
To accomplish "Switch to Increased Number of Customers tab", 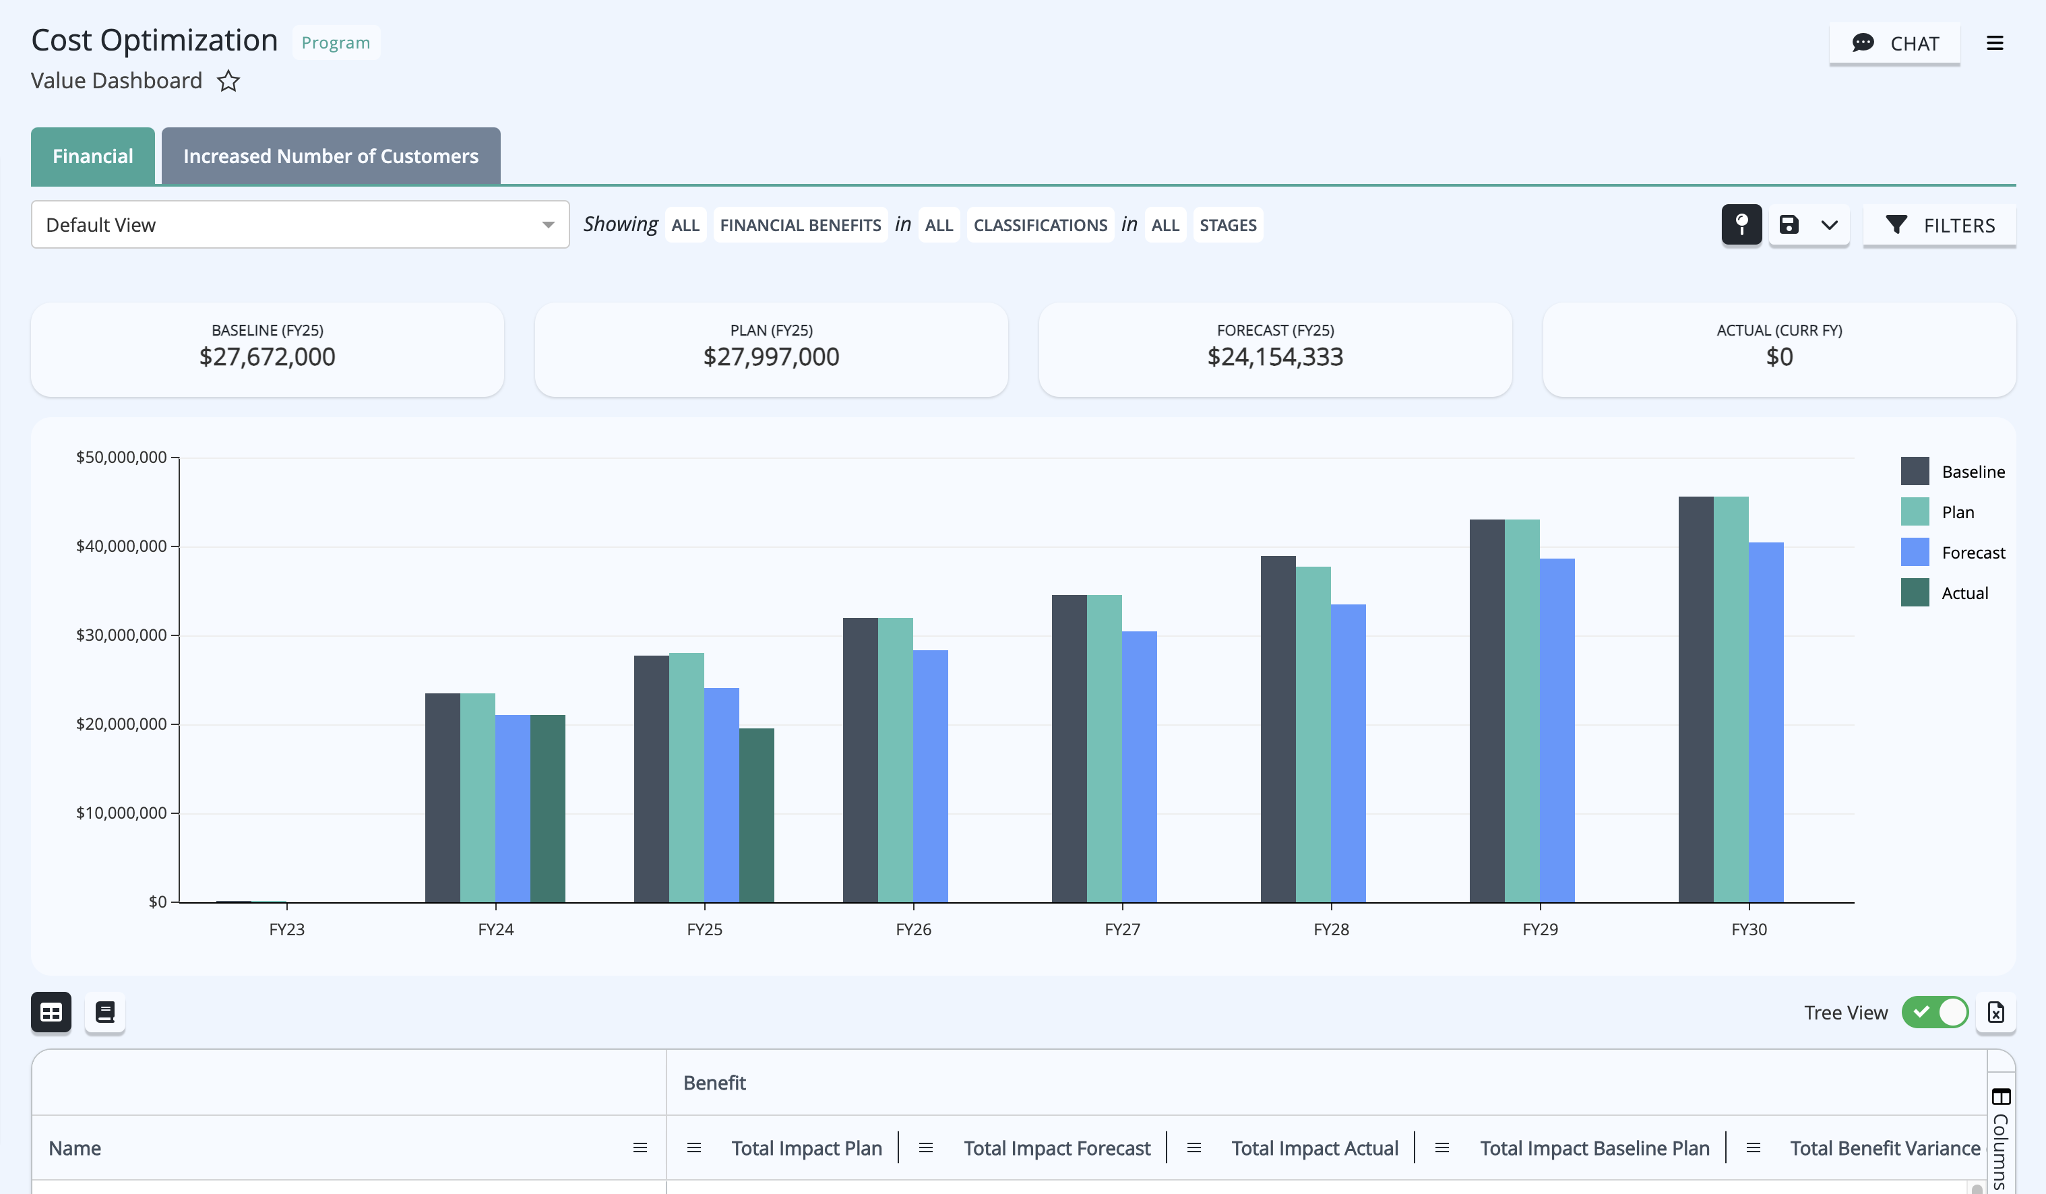I will 332,156.
